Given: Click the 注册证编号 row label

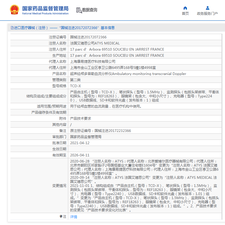Looking at the screenshot, I should (x=57, y=37).
